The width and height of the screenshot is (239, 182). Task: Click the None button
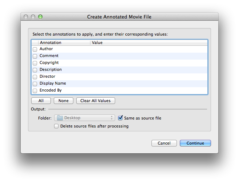click(x=64, y=101)
